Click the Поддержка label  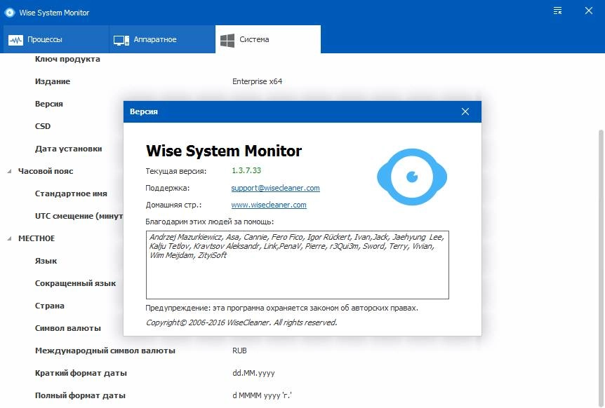pyautogui.click(x=168, y=188)
